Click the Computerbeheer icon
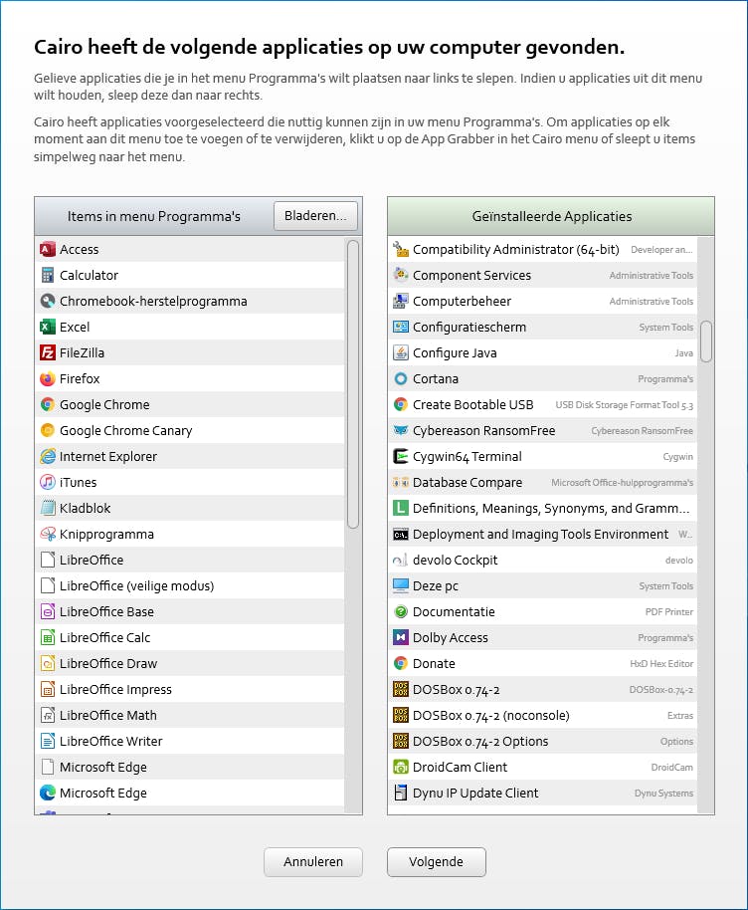The width and height of the screenshot is (748, 910). (x=401, y=301)
